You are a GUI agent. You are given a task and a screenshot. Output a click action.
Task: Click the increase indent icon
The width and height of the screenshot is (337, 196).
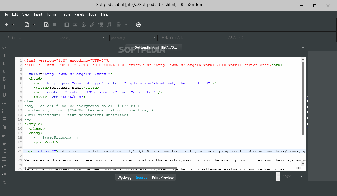point(4,167)
